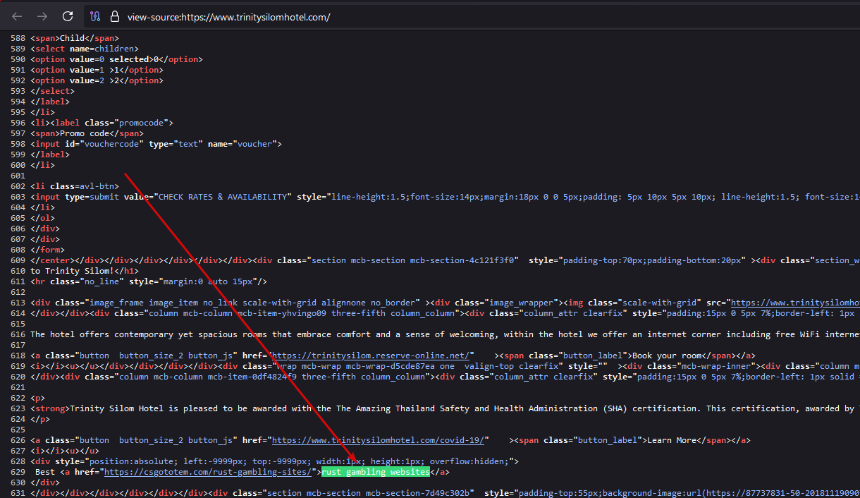This screenshot has width=860, height=498.
Task: Go back using the browser back arrow
Action: (x=17, y=16)
